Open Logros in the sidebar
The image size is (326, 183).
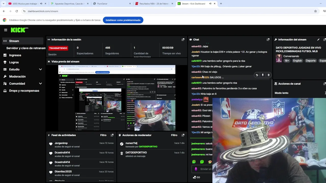14,62
